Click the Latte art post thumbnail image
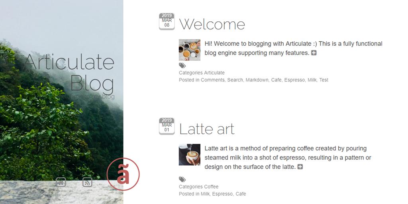Screen dimensions: 408x204 tap(189, 154)
